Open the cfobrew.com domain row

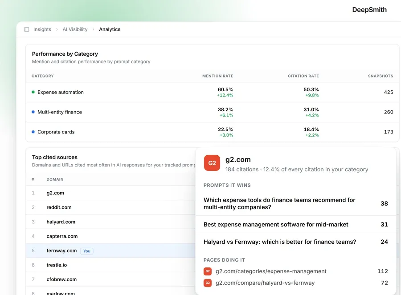pyautogui.click(x=110, y=279)
